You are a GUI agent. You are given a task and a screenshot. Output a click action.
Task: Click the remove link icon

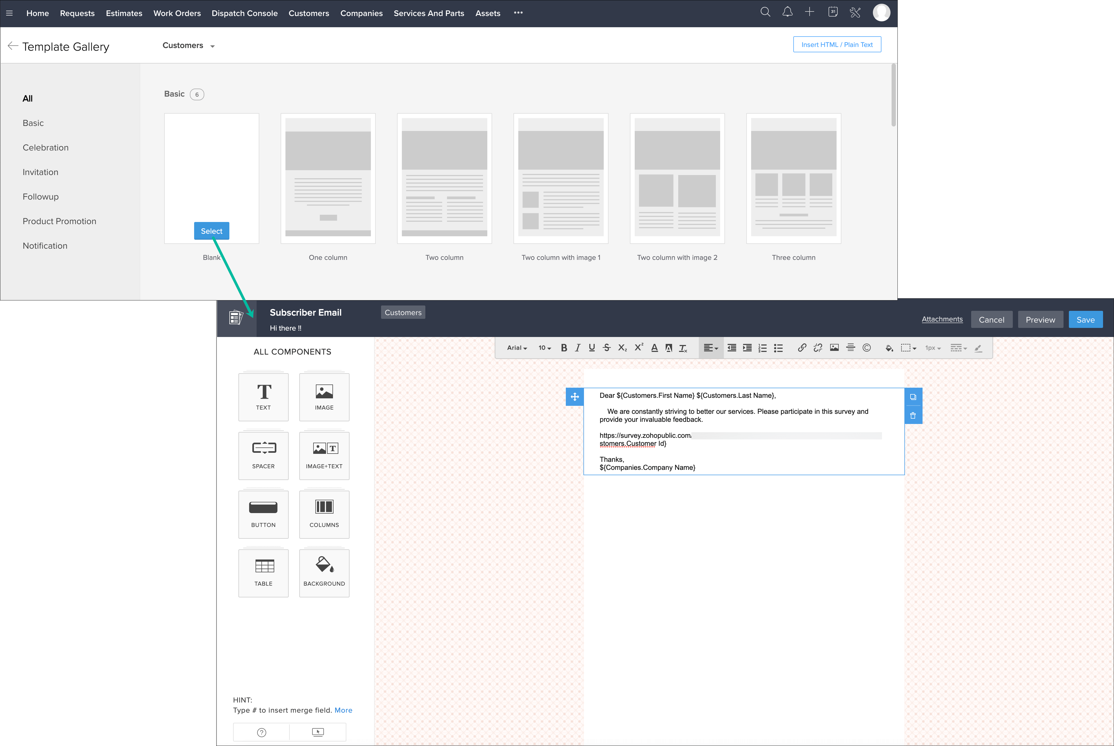click(818, 348)
